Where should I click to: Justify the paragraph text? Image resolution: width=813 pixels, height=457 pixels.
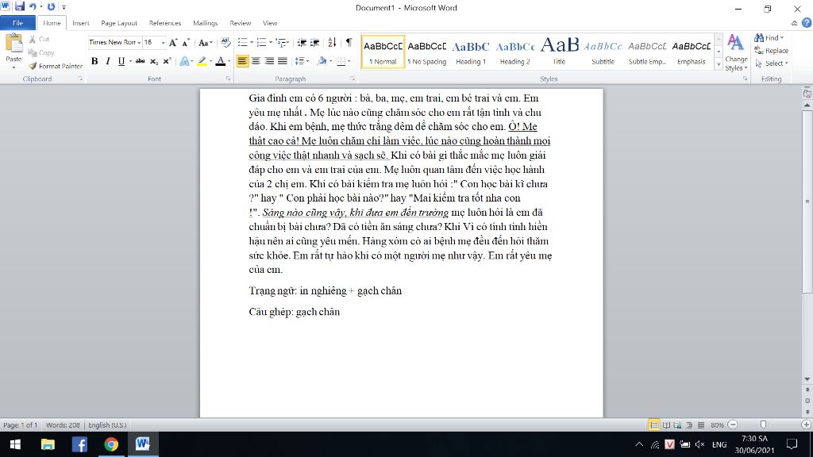pyautogui.click(x=283, y=61)
